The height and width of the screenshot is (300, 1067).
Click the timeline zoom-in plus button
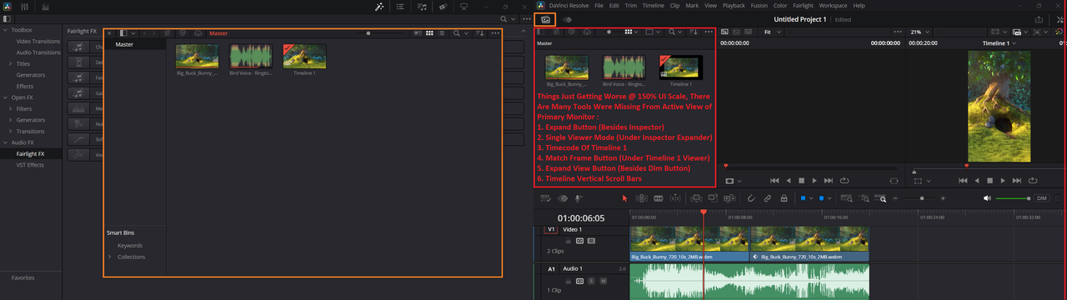click(943, 197)
